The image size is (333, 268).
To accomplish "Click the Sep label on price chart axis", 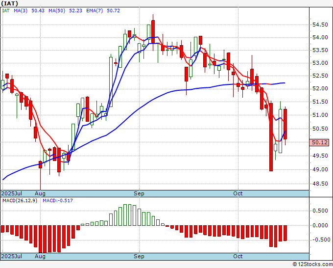I will click(x=139, y=193).
